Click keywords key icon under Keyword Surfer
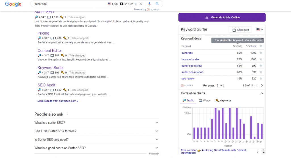The width and height of the screenshot is (291, 158). pyautogui.click(x=63, y=73)
